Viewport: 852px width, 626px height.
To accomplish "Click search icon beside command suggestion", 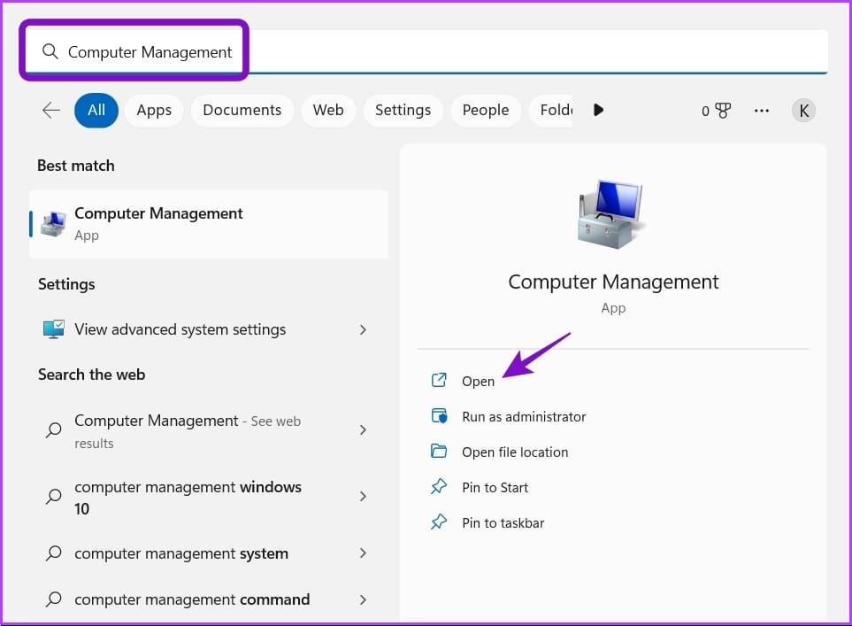I will click(53, 599).
